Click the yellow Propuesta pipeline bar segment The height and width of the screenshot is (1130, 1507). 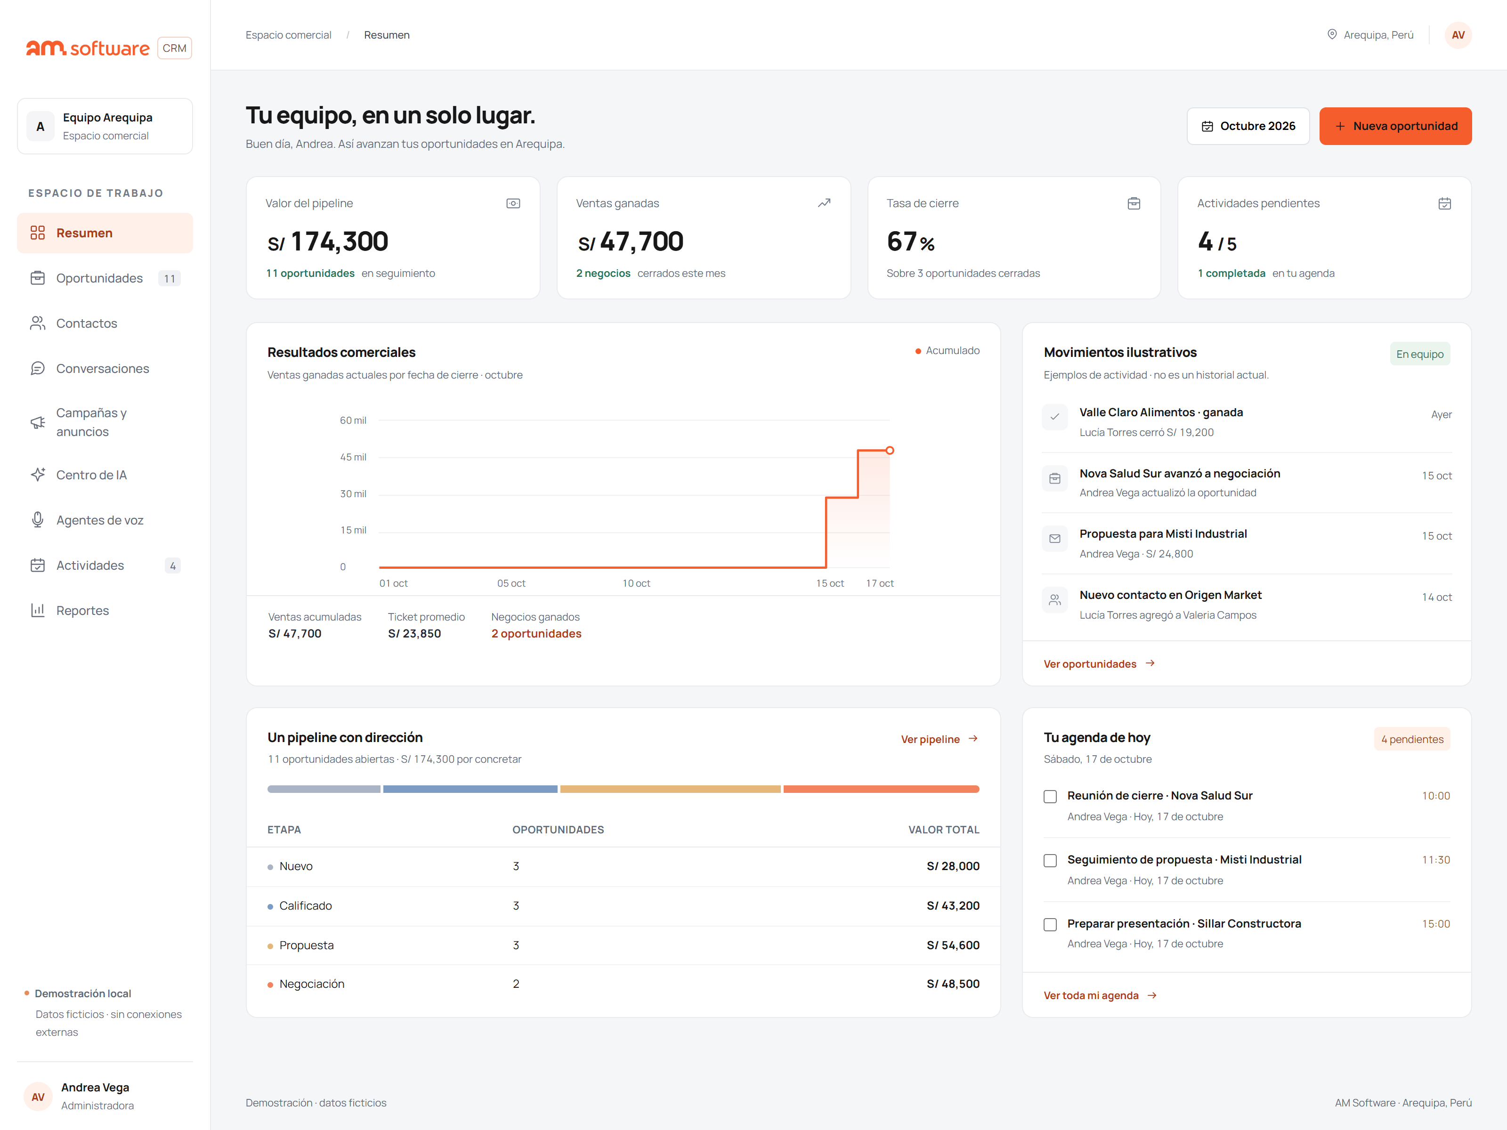click(x=670, y=789)
